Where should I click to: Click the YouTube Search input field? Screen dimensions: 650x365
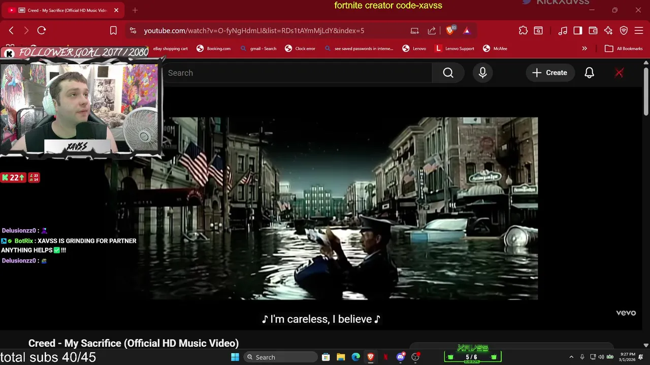pos(297,73)
